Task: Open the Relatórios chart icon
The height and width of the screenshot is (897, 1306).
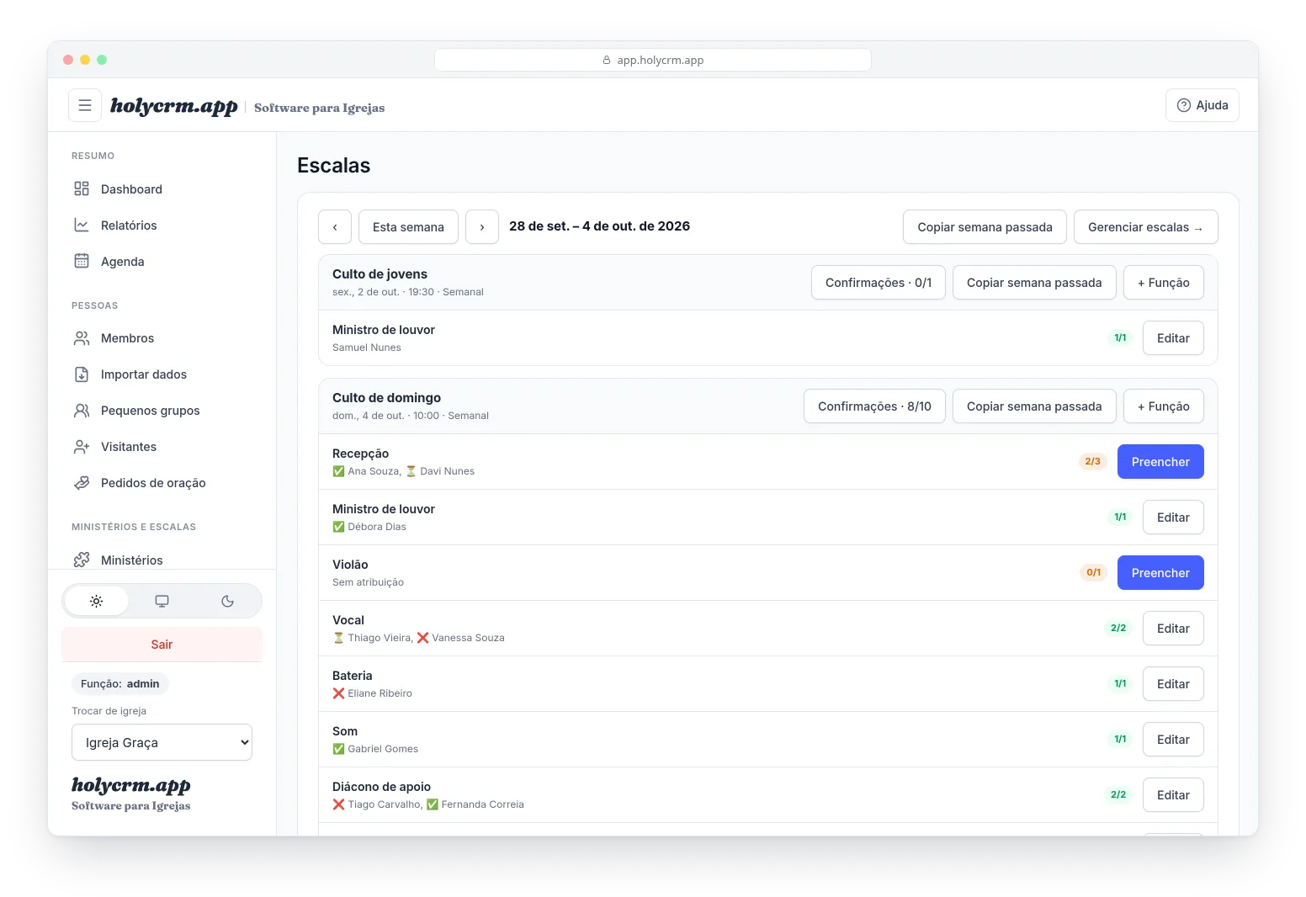Action: click(x=82, y=225)
